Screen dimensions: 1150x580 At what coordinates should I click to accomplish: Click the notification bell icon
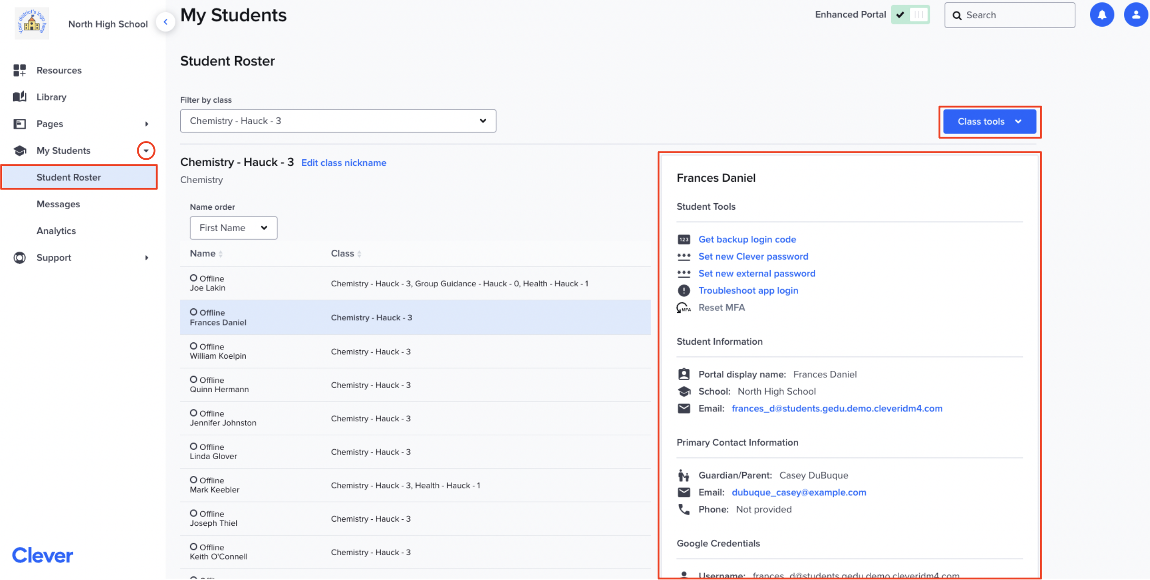[1101, 14]
